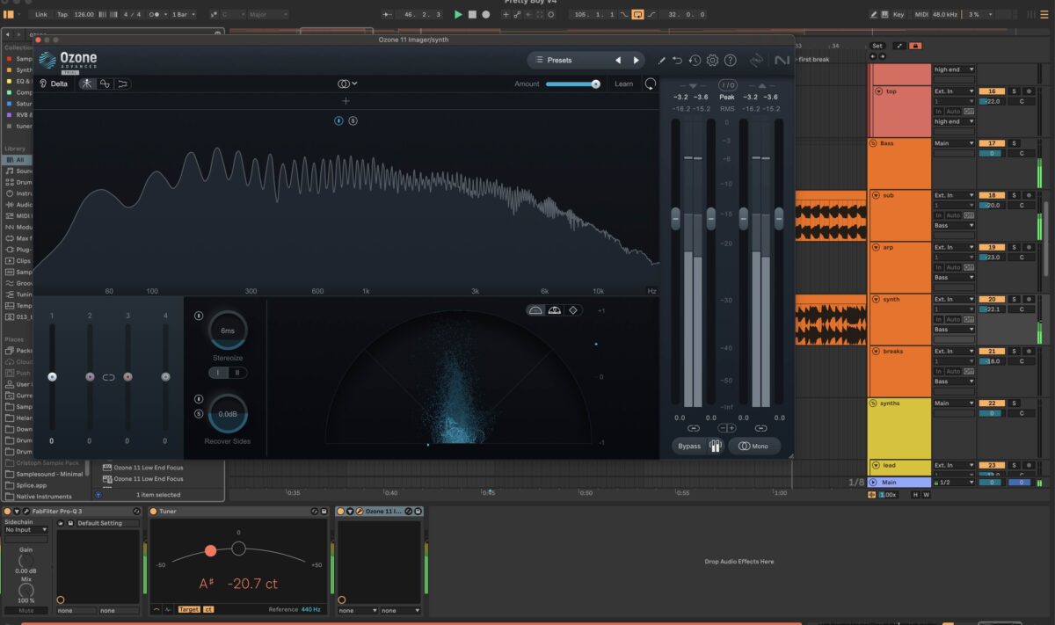Collapse the synths group track
This screenshot has height=625, width=1055.
[x=873, y=403]
